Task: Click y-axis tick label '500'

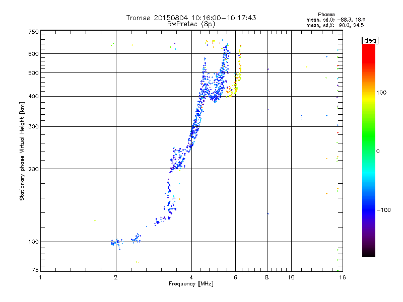Action: click(x=34, y=73)
